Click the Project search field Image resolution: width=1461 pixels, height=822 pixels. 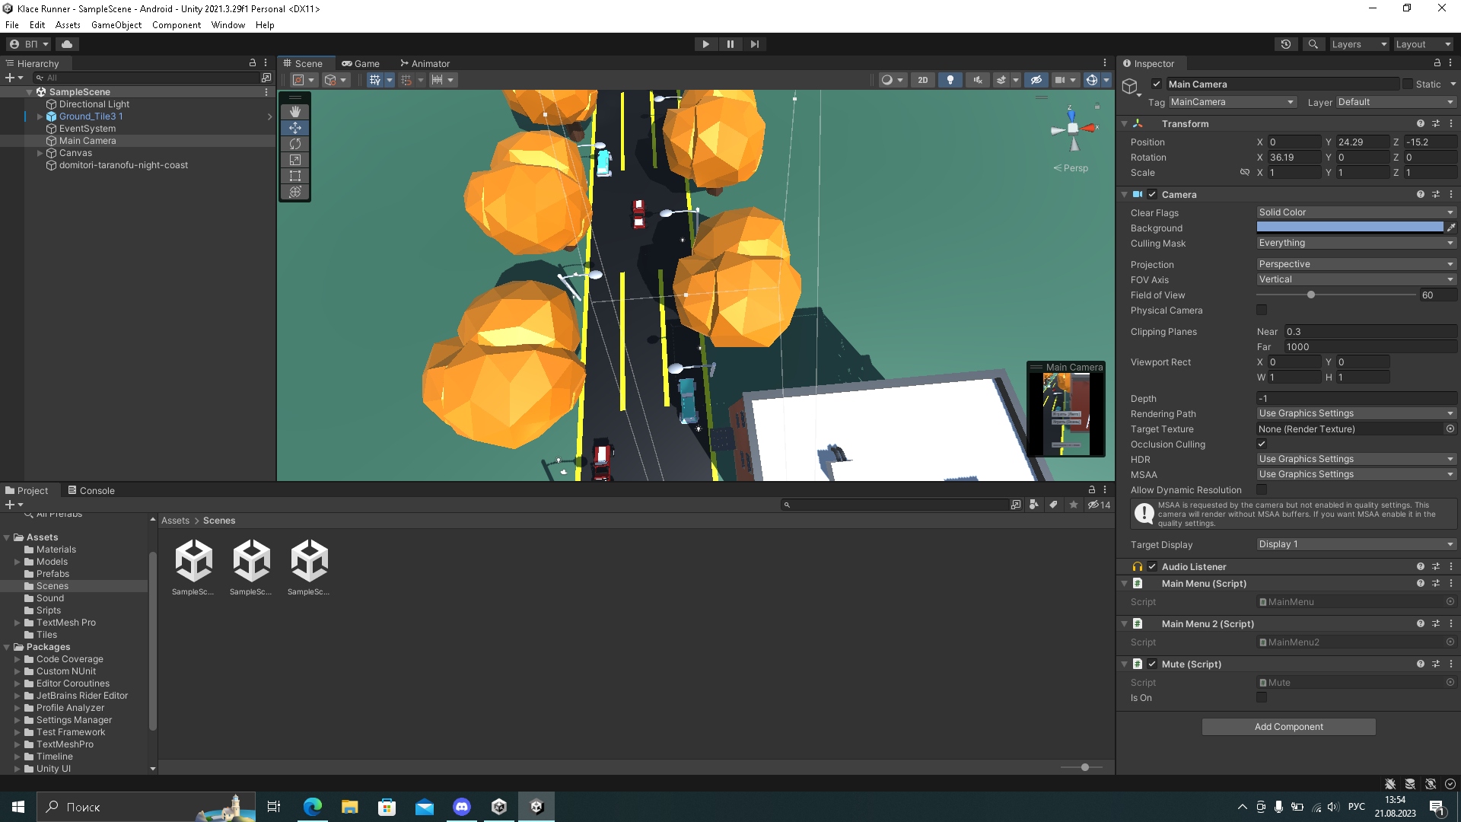click(895, 505)
